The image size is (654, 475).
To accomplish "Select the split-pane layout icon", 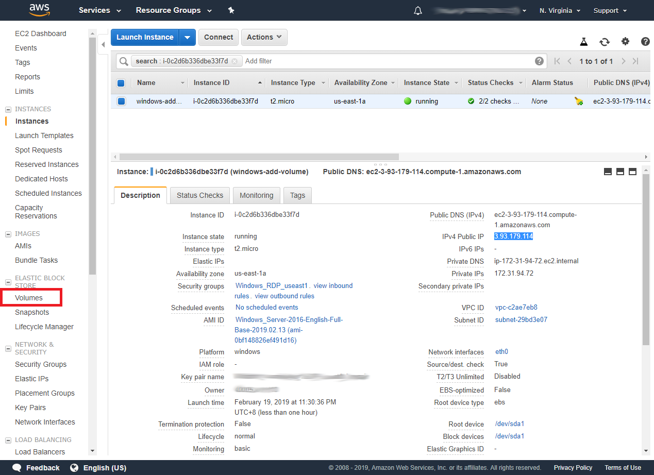I will coord(620,171).
